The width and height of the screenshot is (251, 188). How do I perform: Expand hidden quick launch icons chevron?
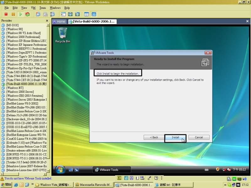(33, 184)
